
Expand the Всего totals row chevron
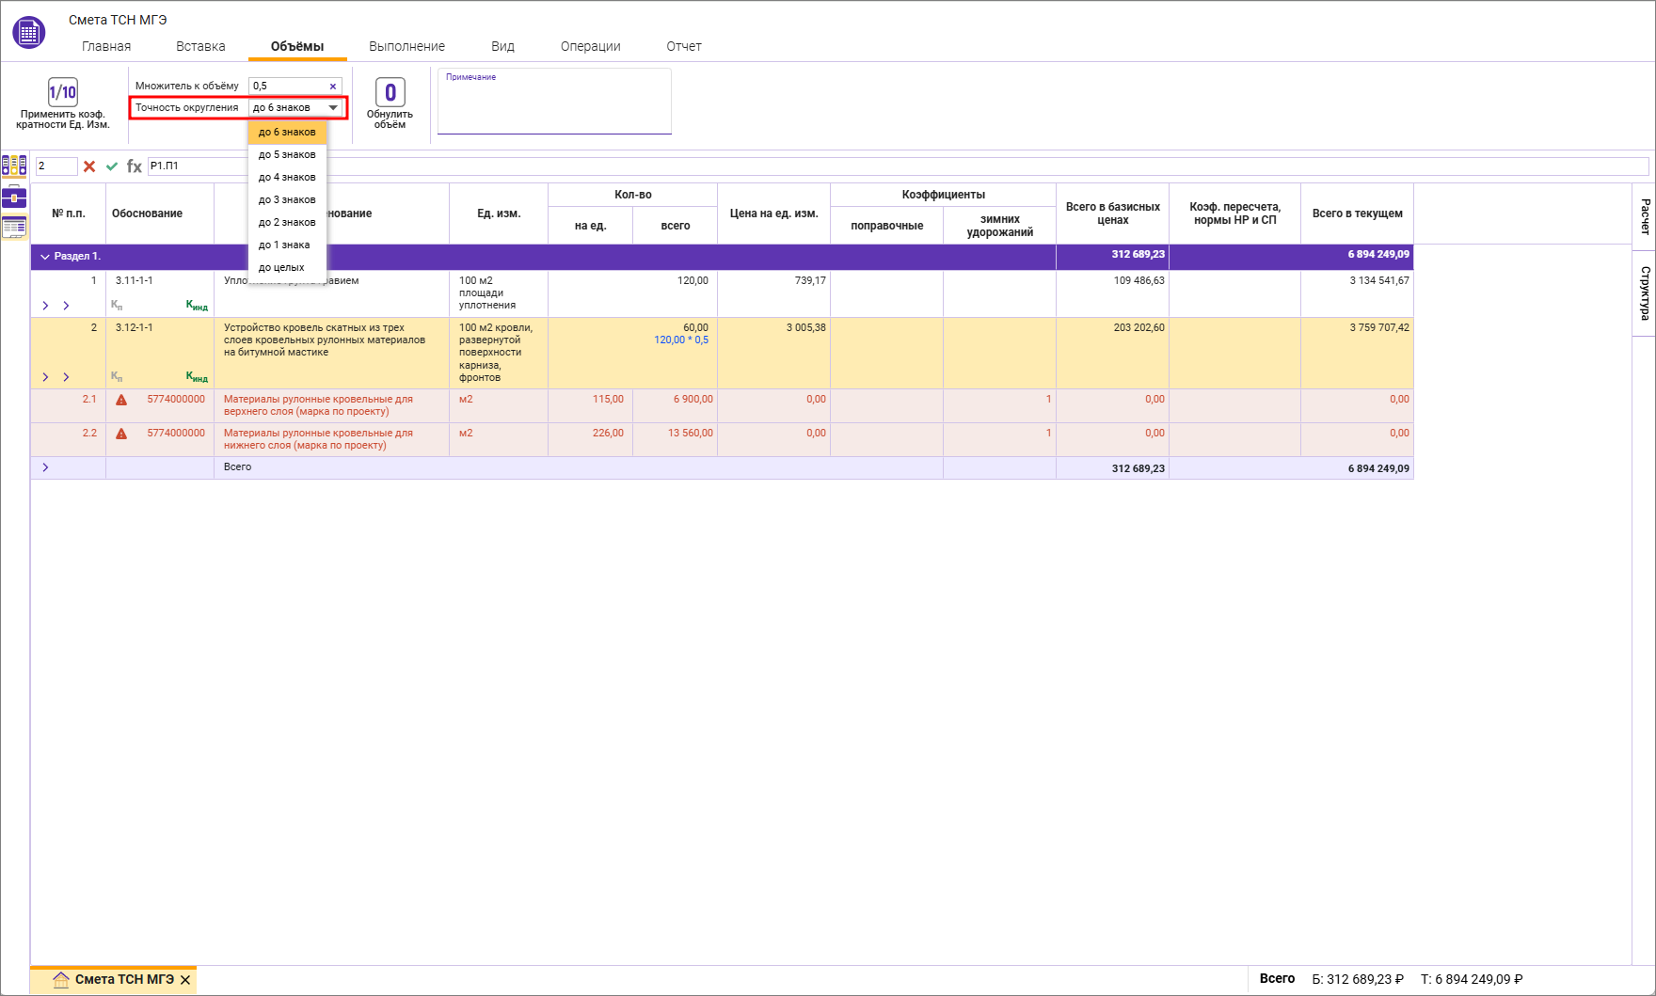click(x=45, y=467)
